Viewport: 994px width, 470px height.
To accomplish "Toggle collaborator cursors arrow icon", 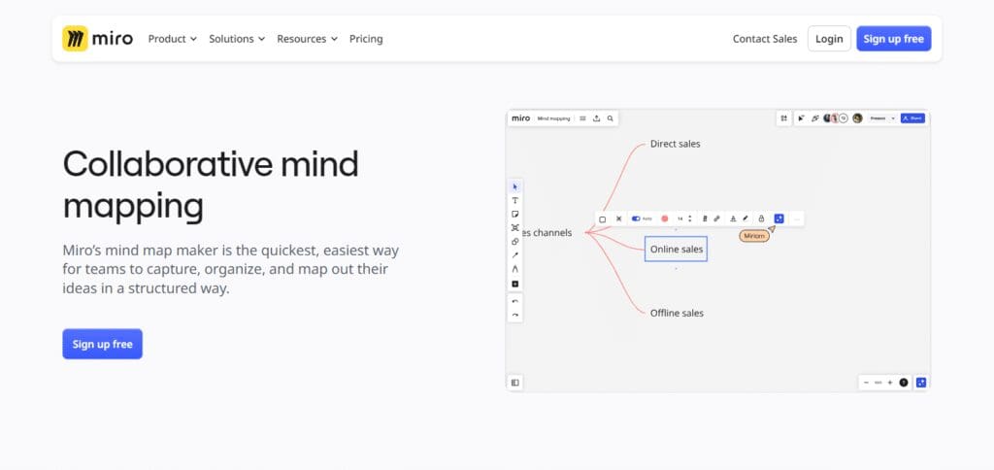I will pyautogui.click(x=801, y=118).
